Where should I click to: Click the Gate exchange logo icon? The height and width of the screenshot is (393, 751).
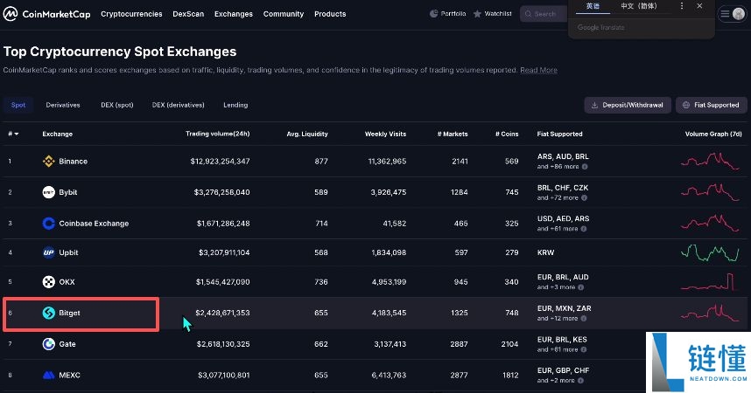(48, 344)
